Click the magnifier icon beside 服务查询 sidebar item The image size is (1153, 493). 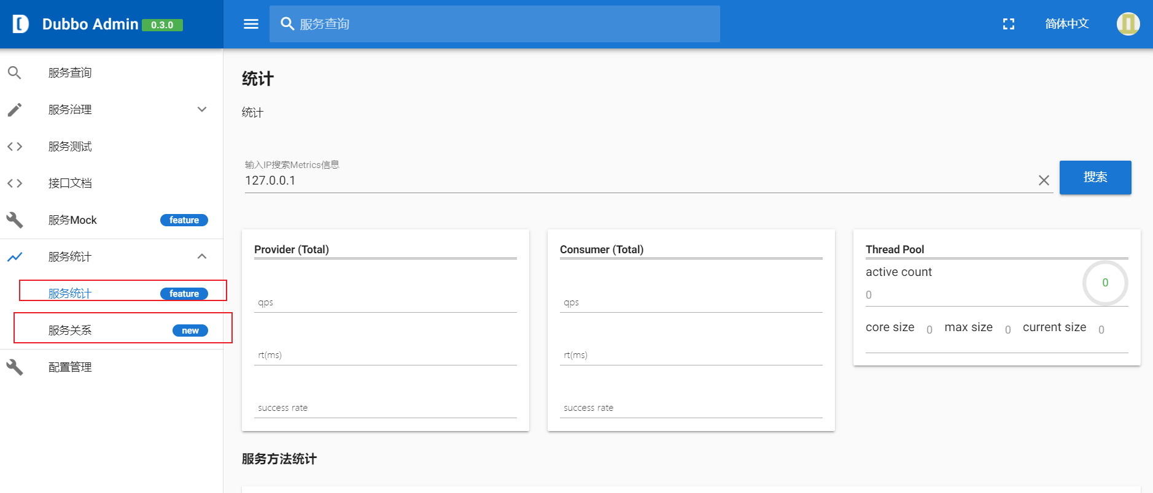[x=15, y=73]
